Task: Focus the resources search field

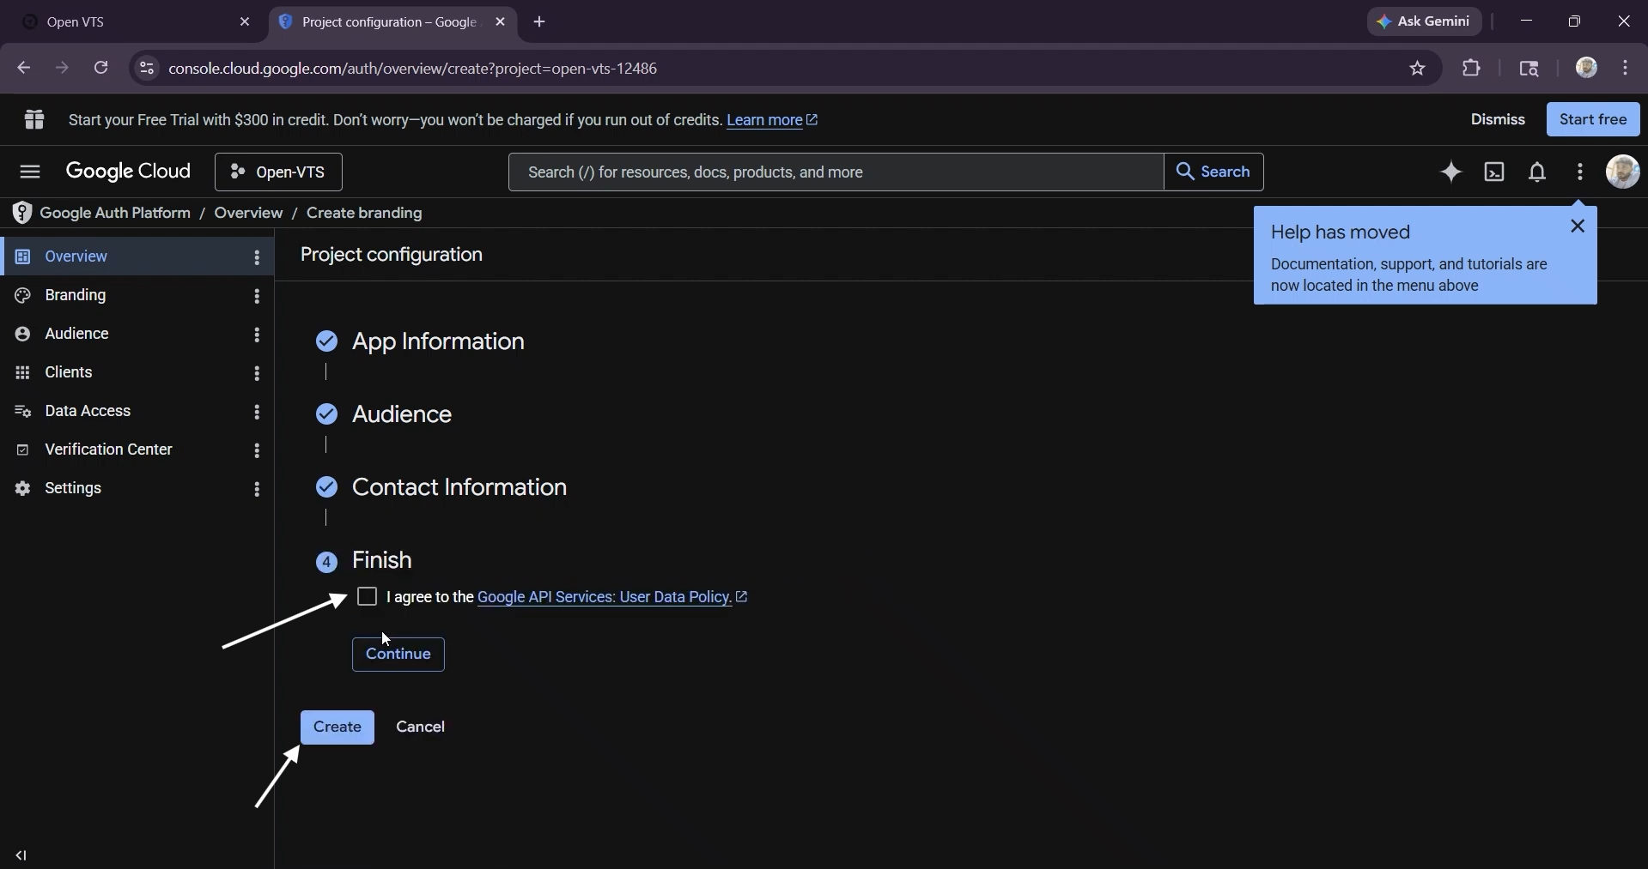Action: pos(836,172)
